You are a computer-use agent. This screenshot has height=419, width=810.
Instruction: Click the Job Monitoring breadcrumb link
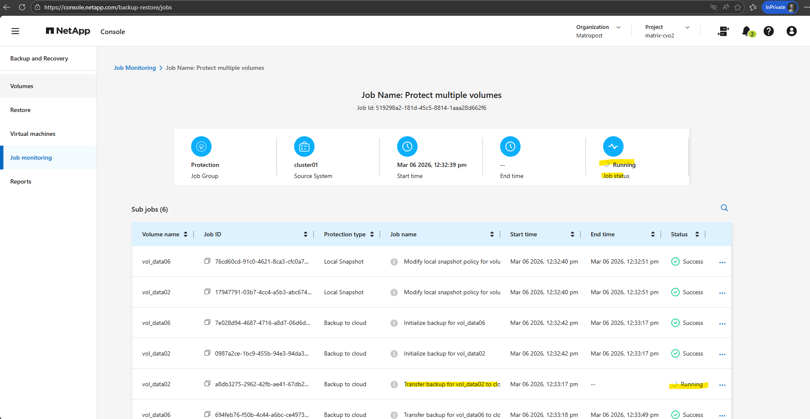click(135, 68)
